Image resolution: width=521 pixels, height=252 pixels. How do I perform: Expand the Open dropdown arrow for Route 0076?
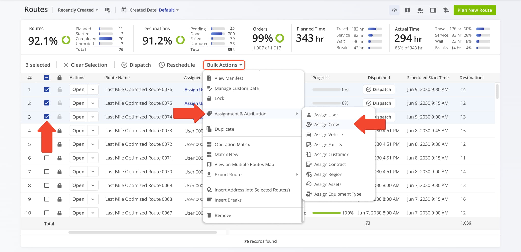pyautogui.click(x=93, y=89)
